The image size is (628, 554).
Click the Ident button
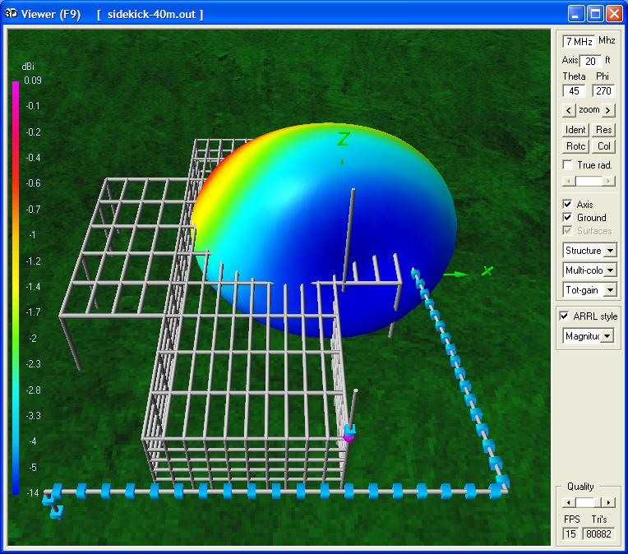point(575,130)
